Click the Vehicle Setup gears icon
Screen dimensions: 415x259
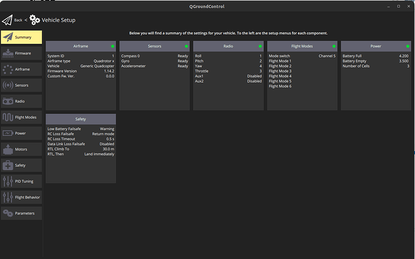click(x=34, y=20)
